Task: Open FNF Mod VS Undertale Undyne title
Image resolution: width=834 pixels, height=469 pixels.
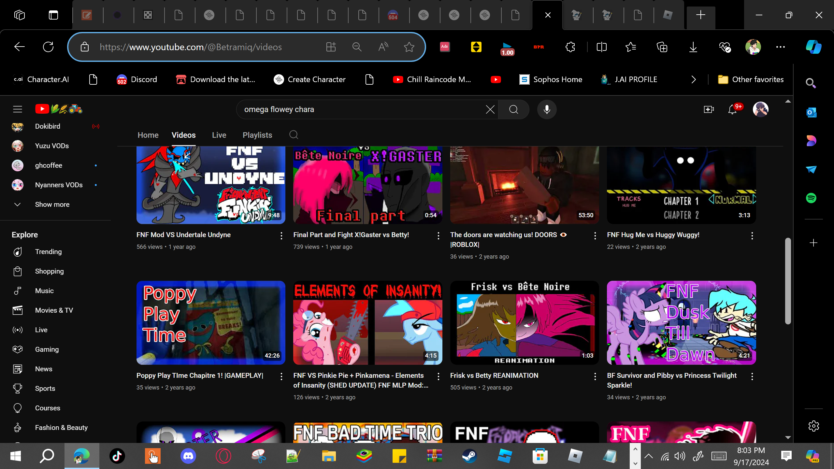Action: point(183,235)
